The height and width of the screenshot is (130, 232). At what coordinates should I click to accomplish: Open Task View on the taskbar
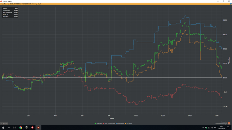(x=14, y=127)
